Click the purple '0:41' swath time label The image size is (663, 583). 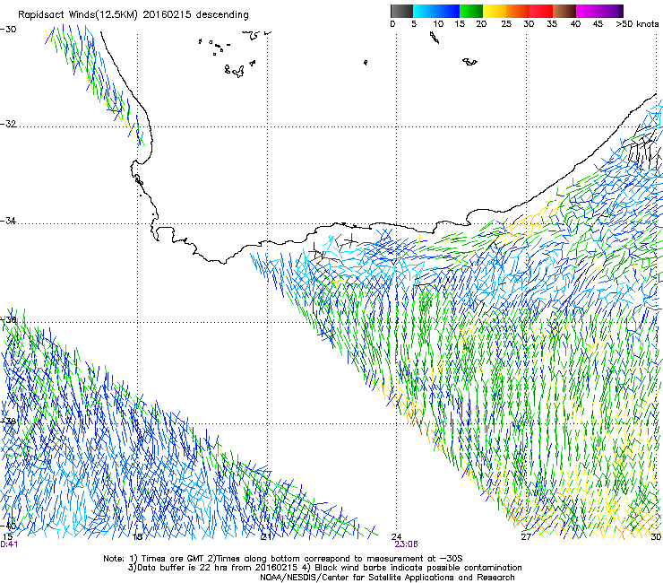(9, 544)
